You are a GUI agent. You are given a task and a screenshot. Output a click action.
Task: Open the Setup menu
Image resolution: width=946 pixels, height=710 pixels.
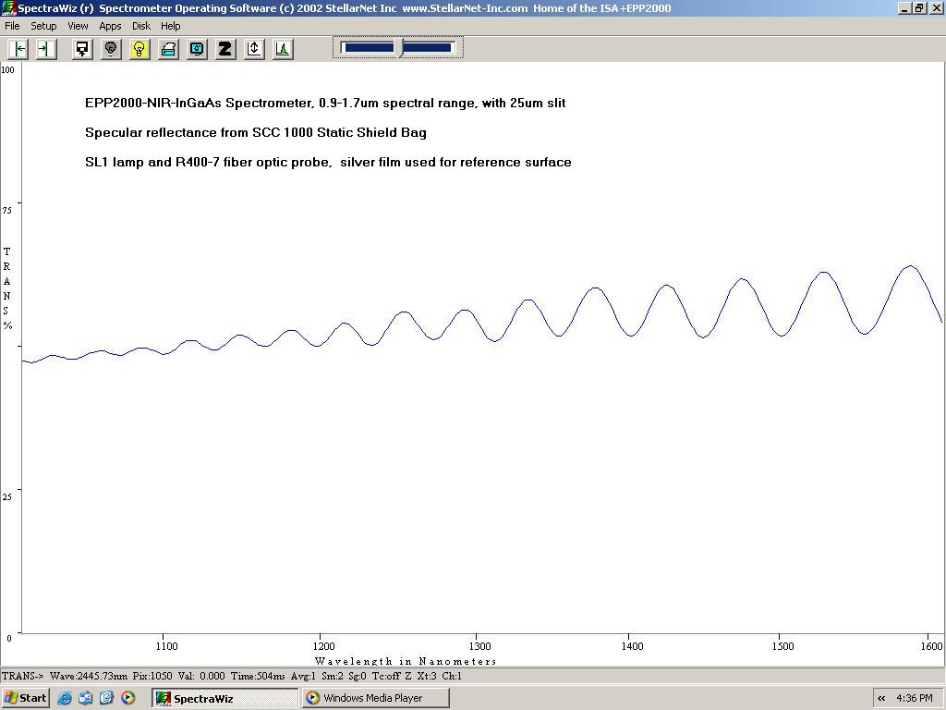pyautogui.click(x=43, y=26)
